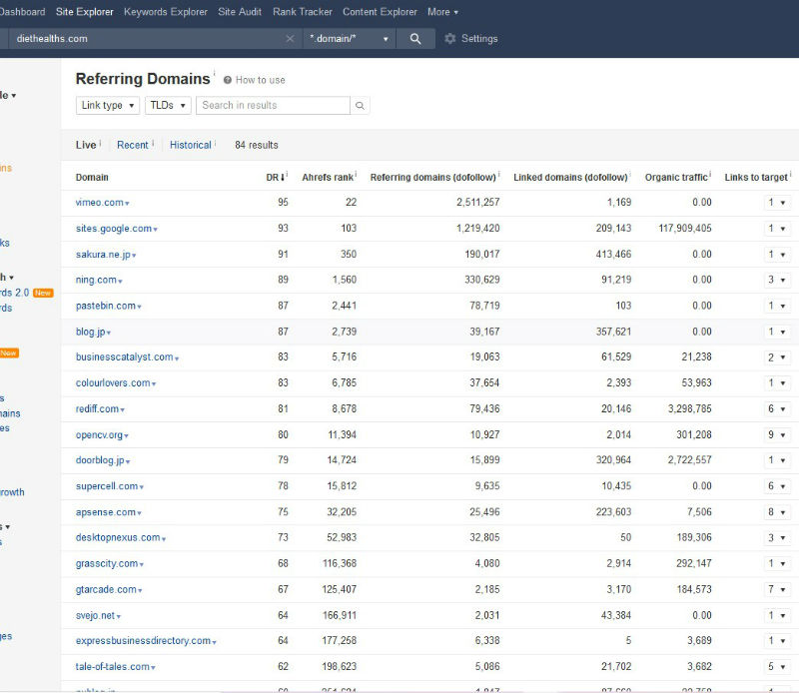Switch to the Recent results tab
Viewport: 799px width, 693px height.
[132, 145]
